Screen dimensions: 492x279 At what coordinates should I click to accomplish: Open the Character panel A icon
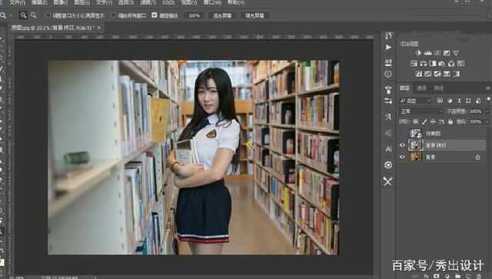coord(388,148)
